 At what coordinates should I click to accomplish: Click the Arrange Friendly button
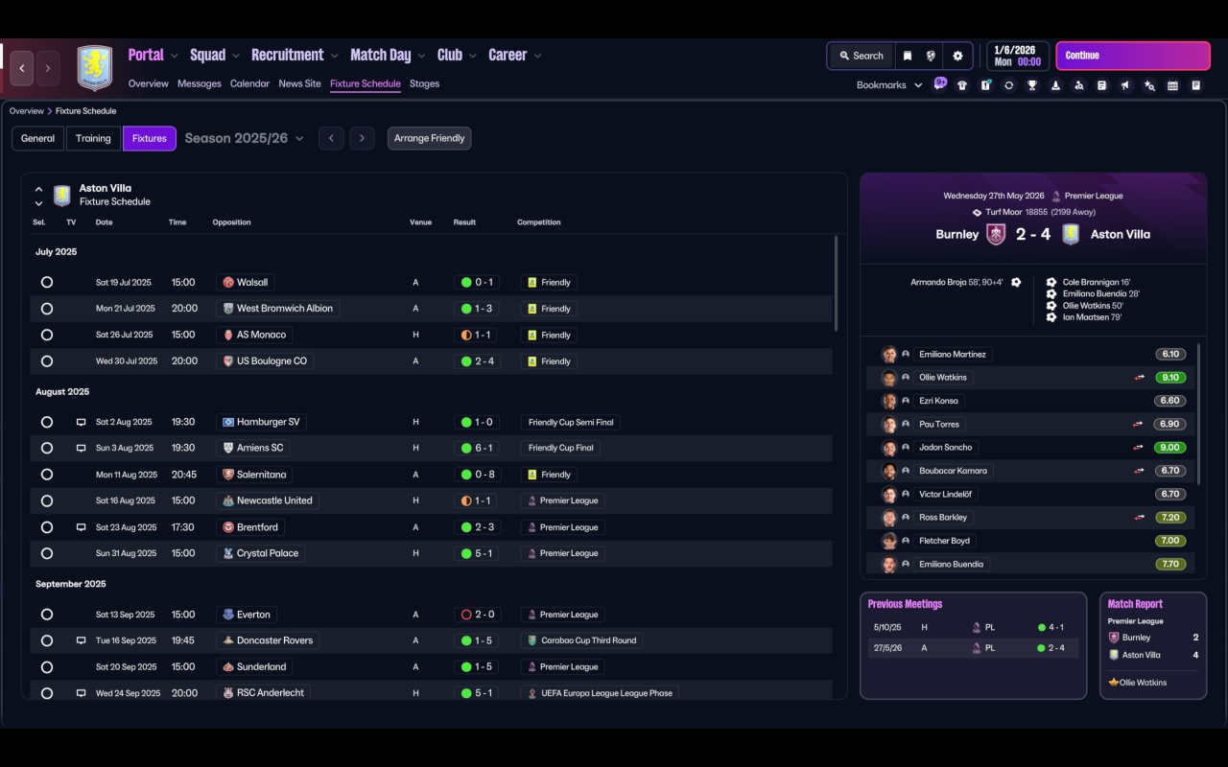click(x=429, y=138)
